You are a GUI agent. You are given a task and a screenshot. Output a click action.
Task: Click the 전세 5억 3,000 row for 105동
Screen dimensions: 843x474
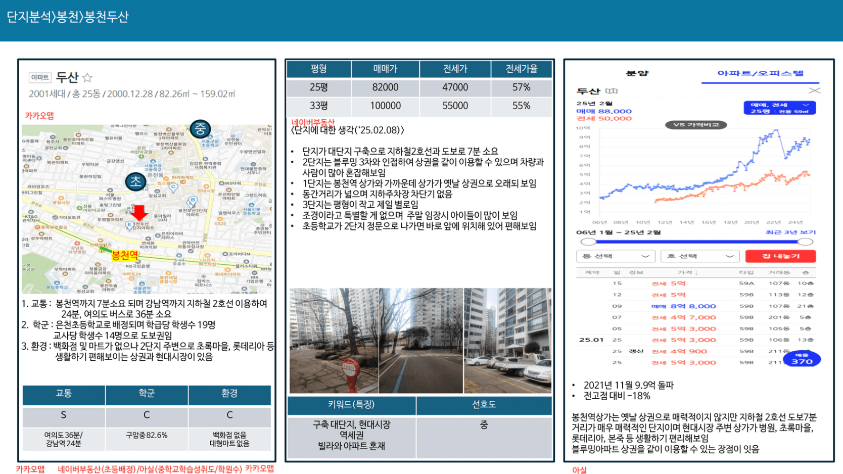click(696, 328)
